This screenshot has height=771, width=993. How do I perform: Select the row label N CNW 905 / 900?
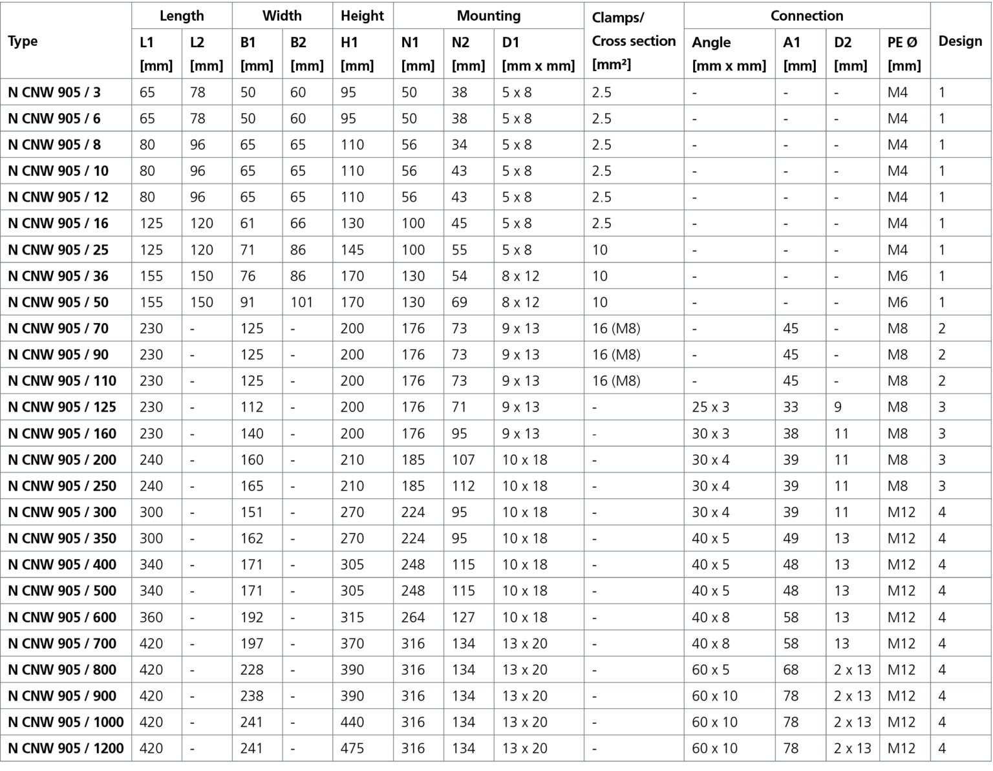62,696
